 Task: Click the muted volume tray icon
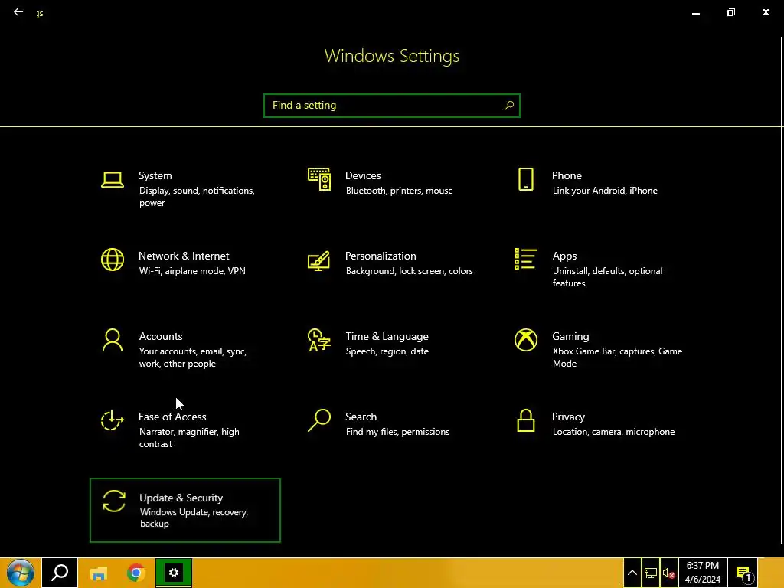[669, 573]
